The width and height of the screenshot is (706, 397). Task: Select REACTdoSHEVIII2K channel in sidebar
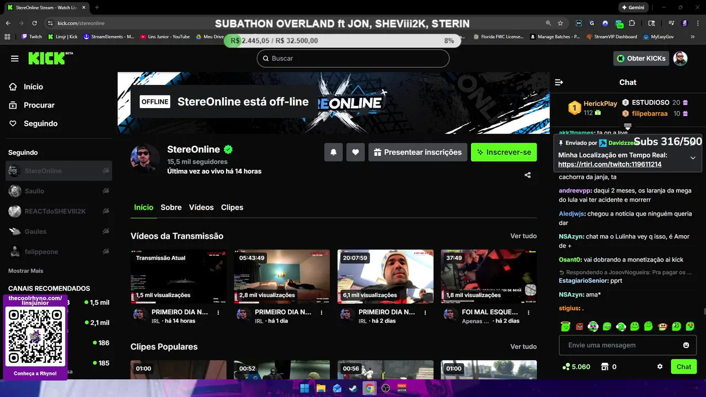58,211
